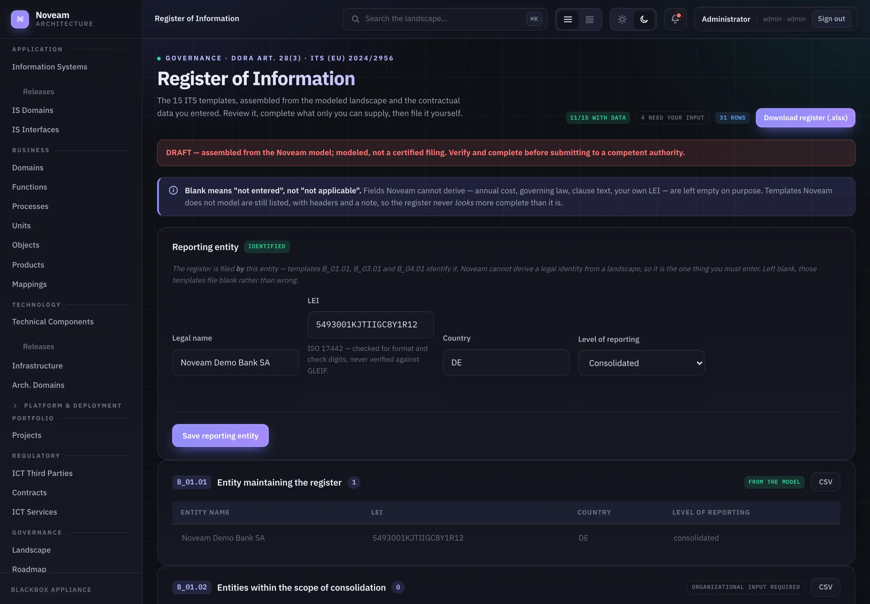Enable light theme with sun icon

point(622,19)
